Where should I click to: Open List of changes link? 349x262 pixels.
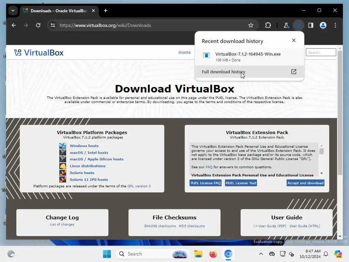coord(62,224)
